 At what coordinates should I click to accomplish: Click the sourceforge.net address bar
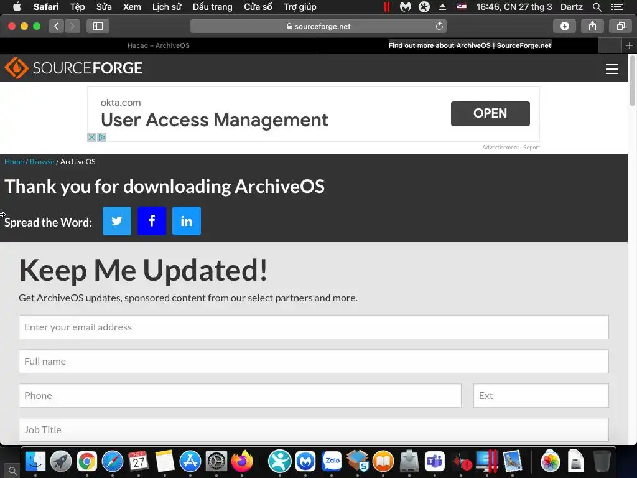tap(318, 26)
